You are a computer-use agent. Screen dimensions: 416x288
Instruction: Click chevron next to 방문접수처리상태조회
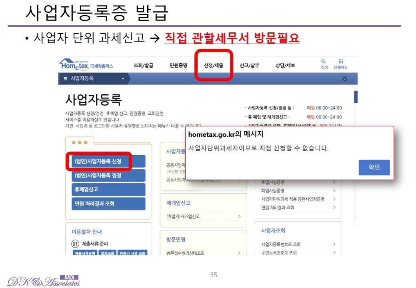pyautogui.click(x=239, y=253)
